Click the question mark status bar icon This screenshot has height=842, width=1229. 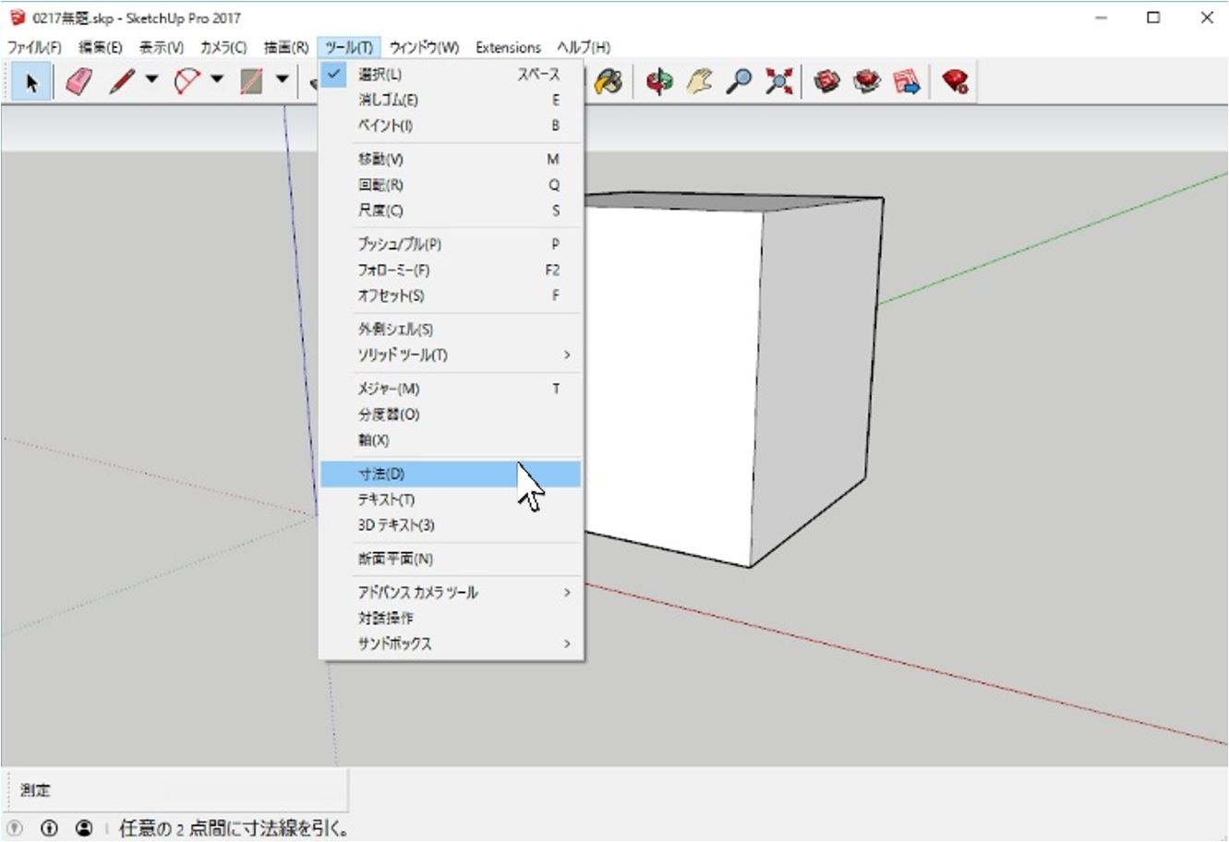(14, 829)
